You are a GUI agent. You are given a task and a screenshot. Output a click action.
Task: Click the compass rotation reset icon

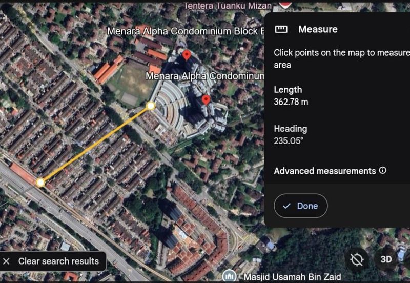[x=357, y=259]
